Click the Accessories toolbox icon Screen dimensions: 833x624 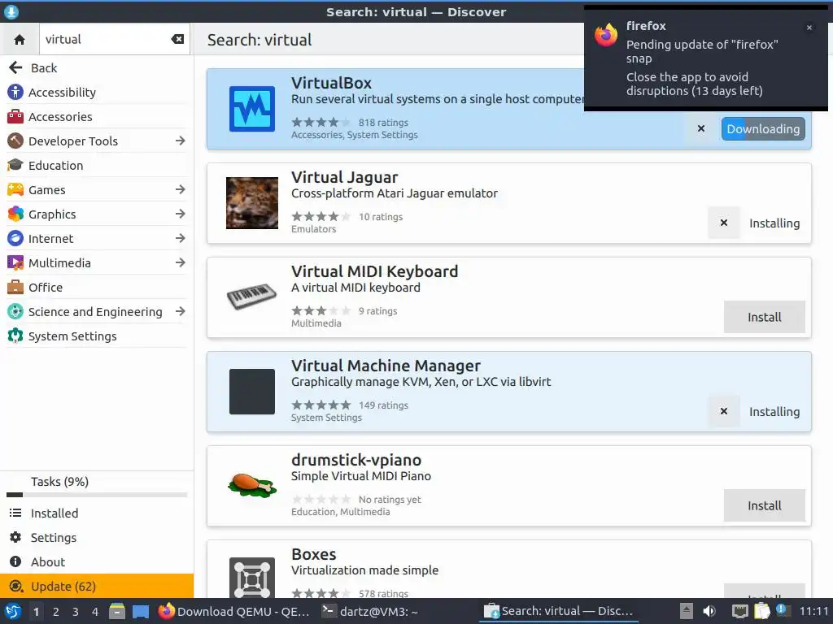pyautogui.click(x=15, y=117)
